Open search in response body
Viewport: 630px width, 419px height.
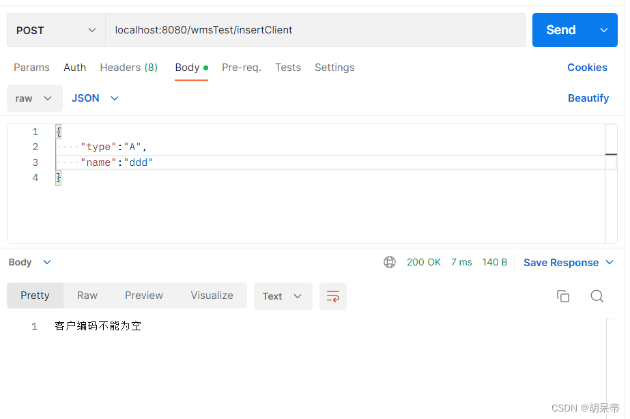(x=597, y=296)
